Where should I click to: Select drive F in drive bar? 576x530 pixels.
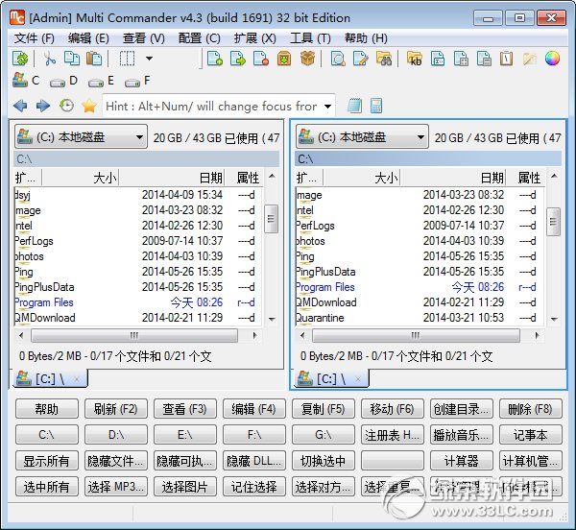pos(137,81)
